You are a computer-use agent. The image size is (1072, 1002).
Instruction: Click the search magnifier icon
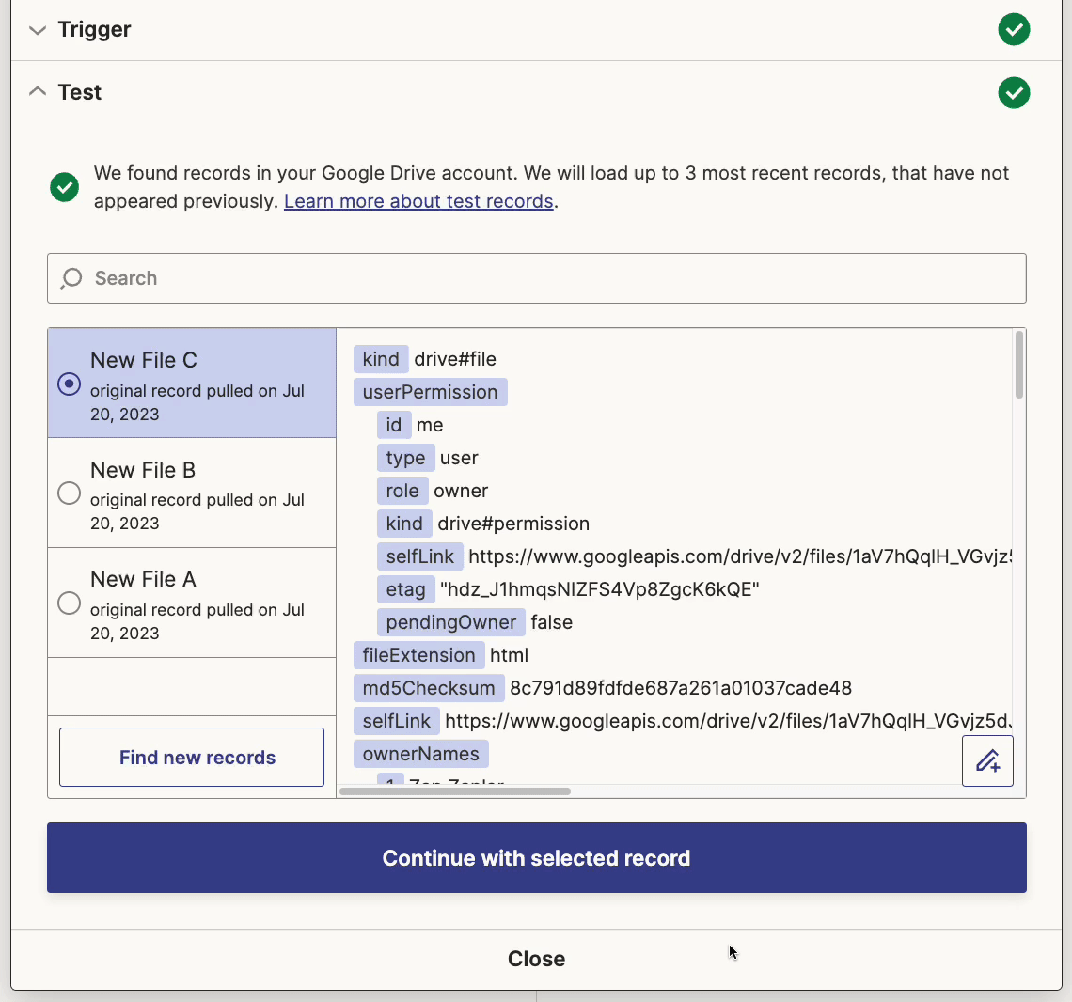coord(71,278)
